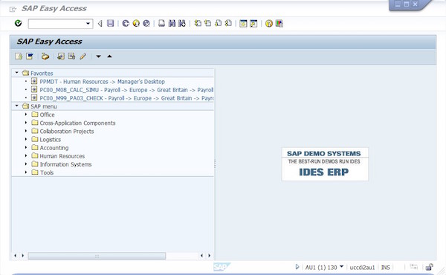Click the Save diskette icon
The image size is (446, 275).
(x=110, y=23)
